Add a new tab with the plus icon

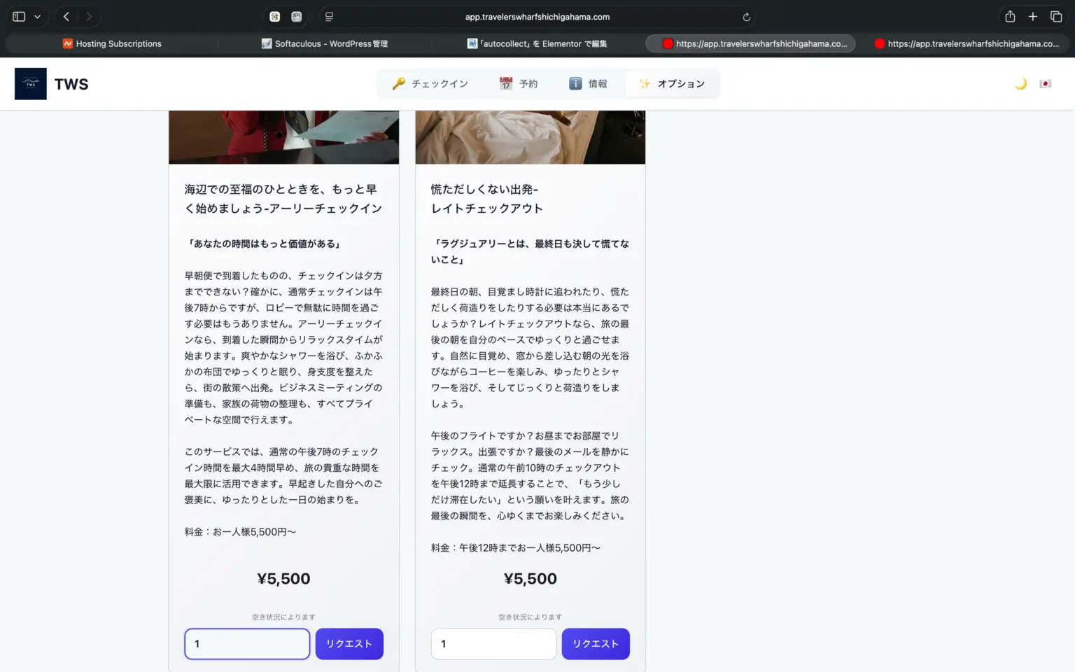(1032, 17)
